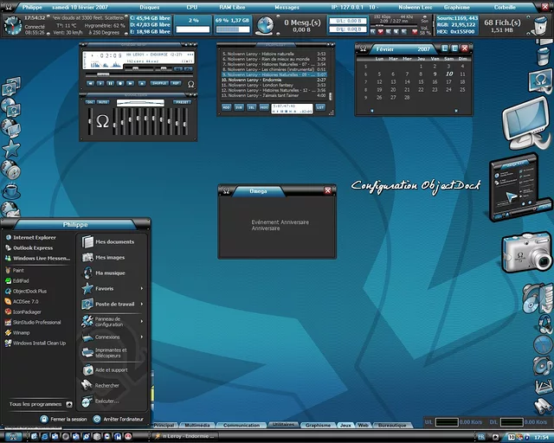554x443 pixels.
Task: Expand Tous les programmes
Action: pyautogui.click(x=38, y=404)
